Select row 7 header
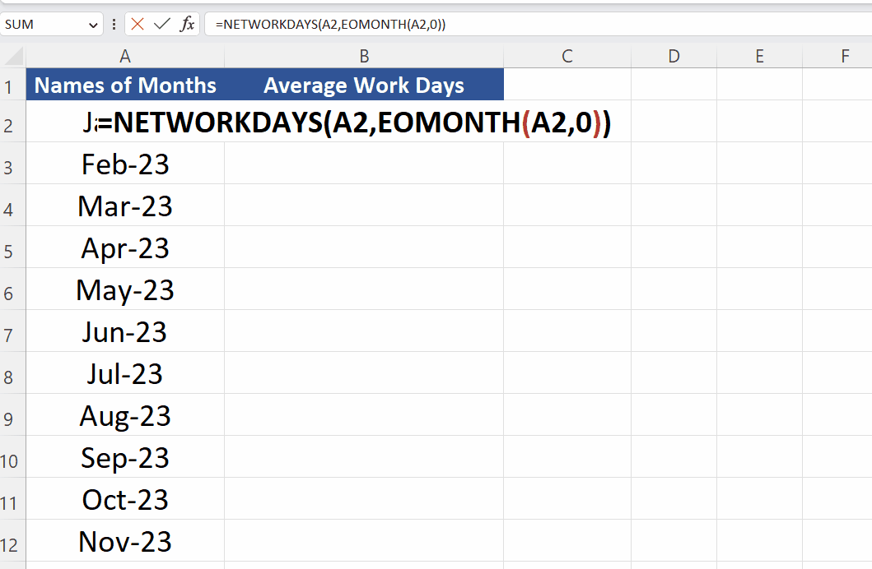The image size is (872, 569). 12,332
